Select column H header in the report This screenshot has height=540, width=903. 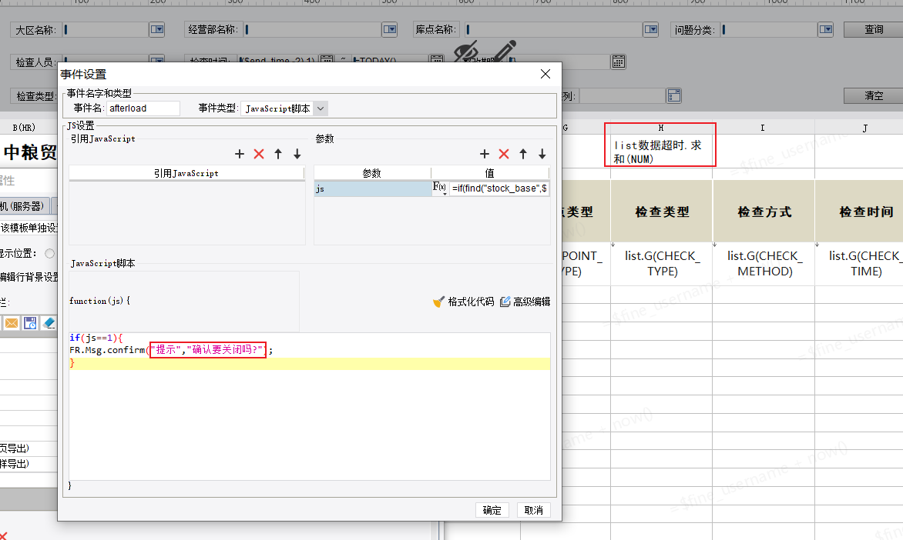661,128
